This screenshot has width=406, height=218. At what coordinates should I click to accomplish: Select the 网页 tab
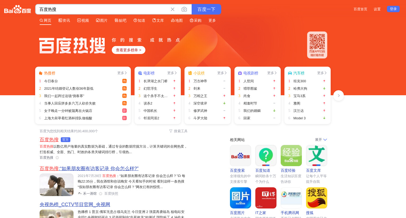(x=45, y=20)
